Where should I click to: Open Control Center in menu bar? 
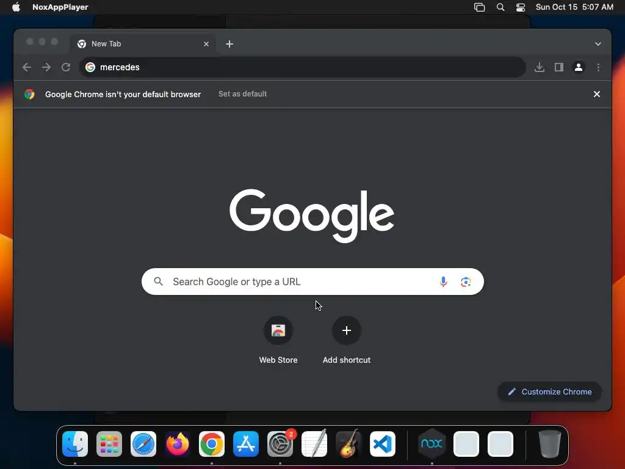tap(520, 7)
